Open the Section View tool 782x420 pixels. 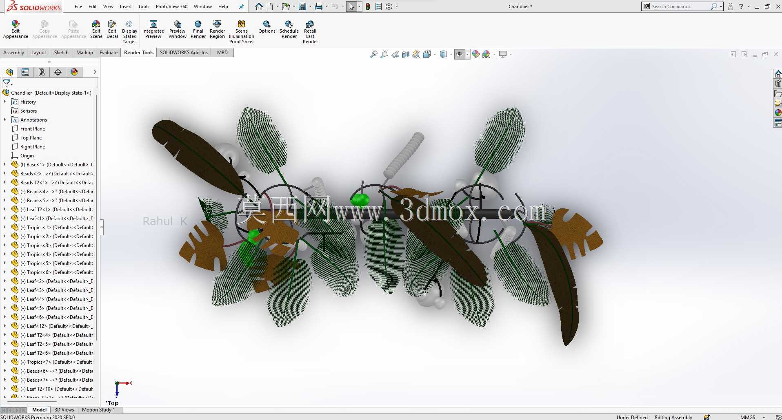click(x=405, y=54)
